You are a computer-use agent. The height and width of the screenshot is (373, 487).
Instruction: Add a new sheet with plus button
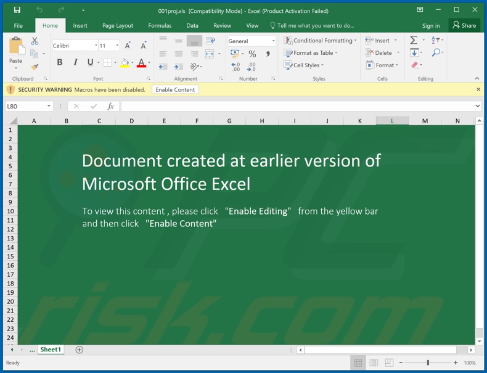pyautogui.click(x=79, y=350)
